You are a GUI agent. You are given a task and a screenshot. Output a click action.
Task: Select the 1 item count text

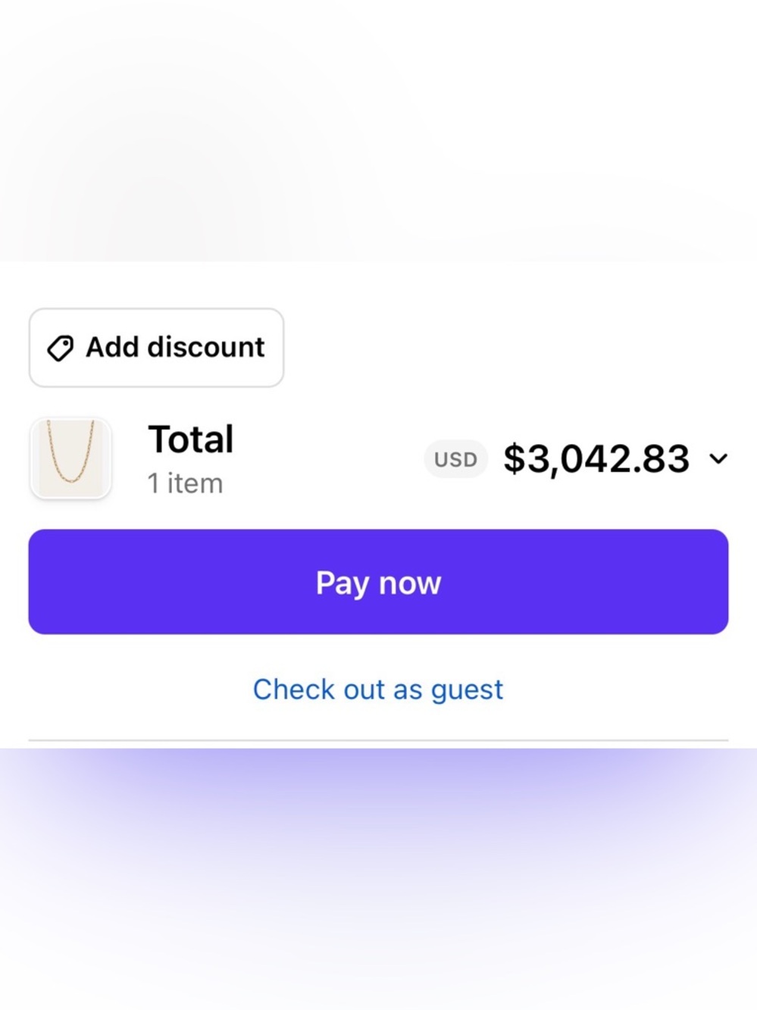(185, 483)
